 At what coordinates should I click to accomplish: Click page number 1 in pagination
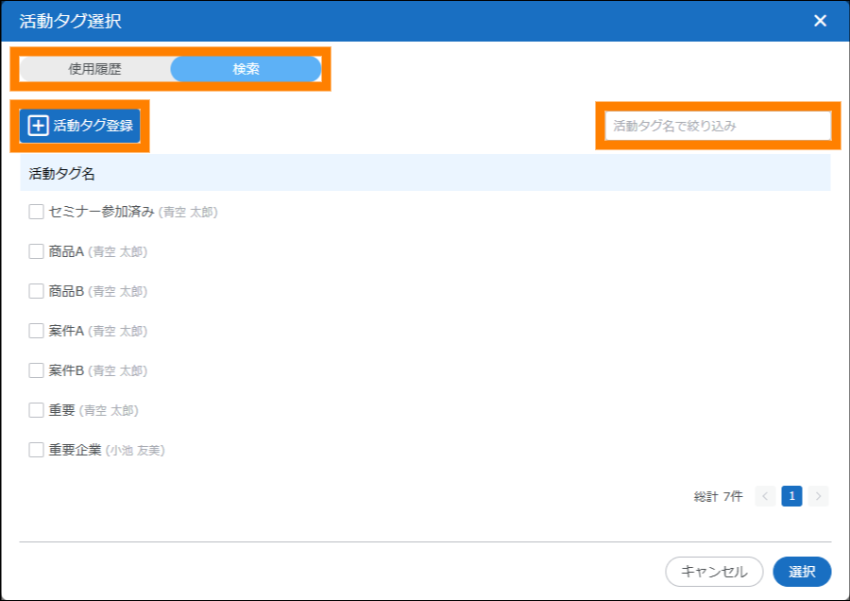[x=791, y=496]
